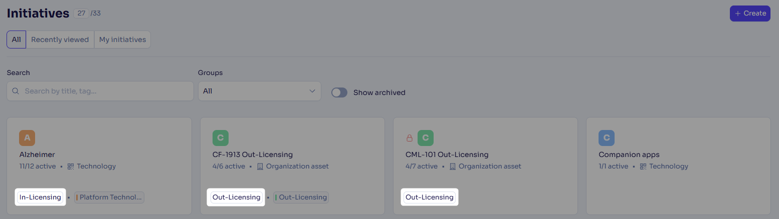
Task: Click the Organization asset building icon on CF-1913 card
Action: (x=260, y=166)
